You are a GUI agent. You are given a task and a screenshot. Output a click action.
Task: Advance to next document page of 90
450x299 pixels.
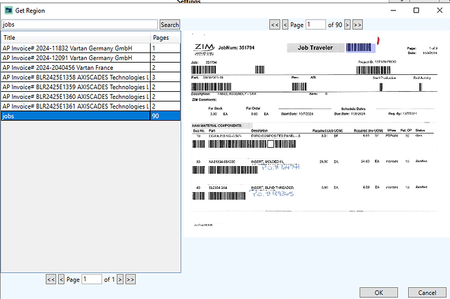347,25
